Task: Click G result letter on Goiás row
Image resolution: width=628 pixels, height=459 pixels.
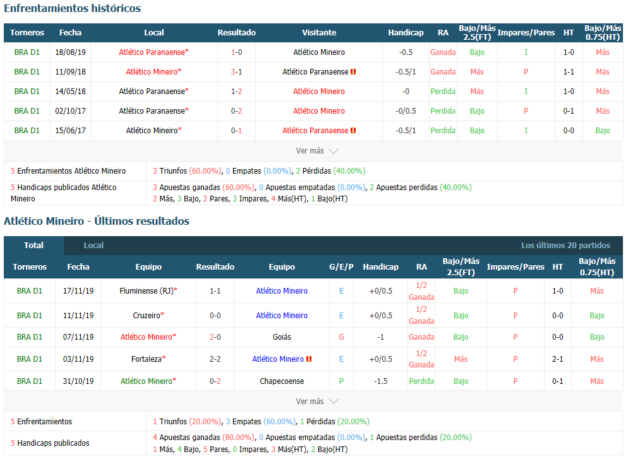Action: point(341,337)
